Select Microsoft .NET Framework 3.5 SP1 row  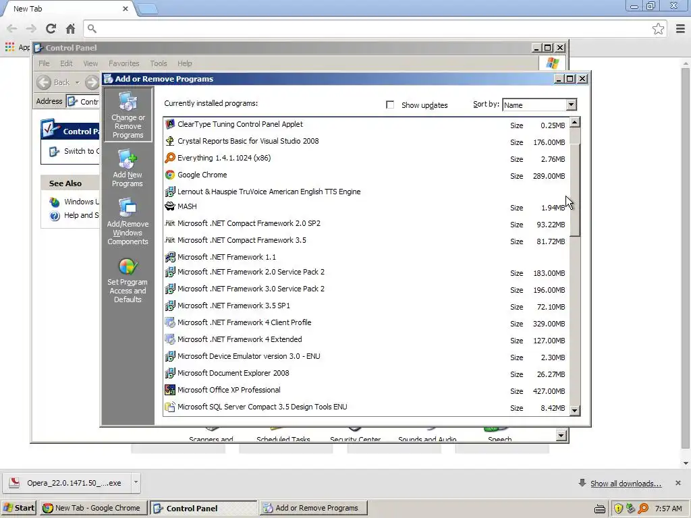[366, 306]
